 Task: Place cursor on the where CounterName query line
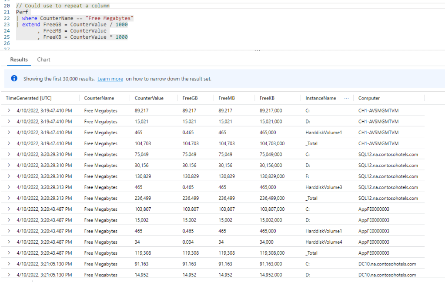tap(77, 18)
